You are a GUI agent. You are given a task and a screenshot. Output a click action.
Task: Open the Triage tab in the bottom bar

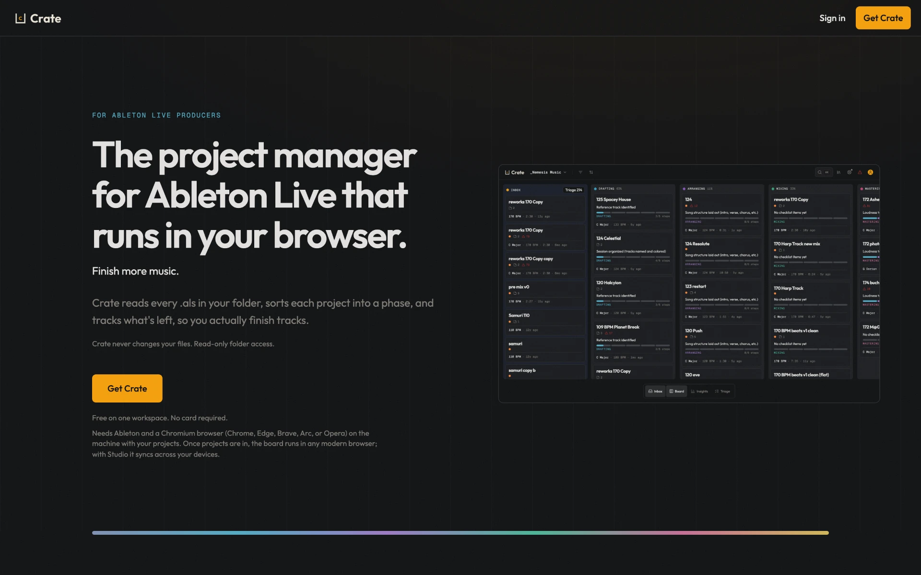coord(722,391)
